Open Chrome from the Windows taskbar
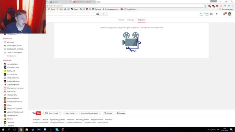The image size is (235, 132). [21, 129]
